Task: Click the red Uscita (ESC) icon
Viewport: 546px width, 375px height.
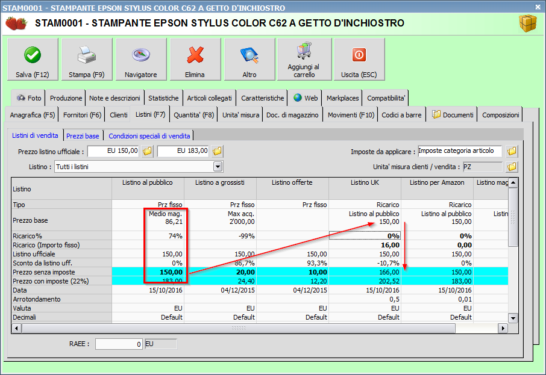Action: pyautogui.click(x=359, y=55)
